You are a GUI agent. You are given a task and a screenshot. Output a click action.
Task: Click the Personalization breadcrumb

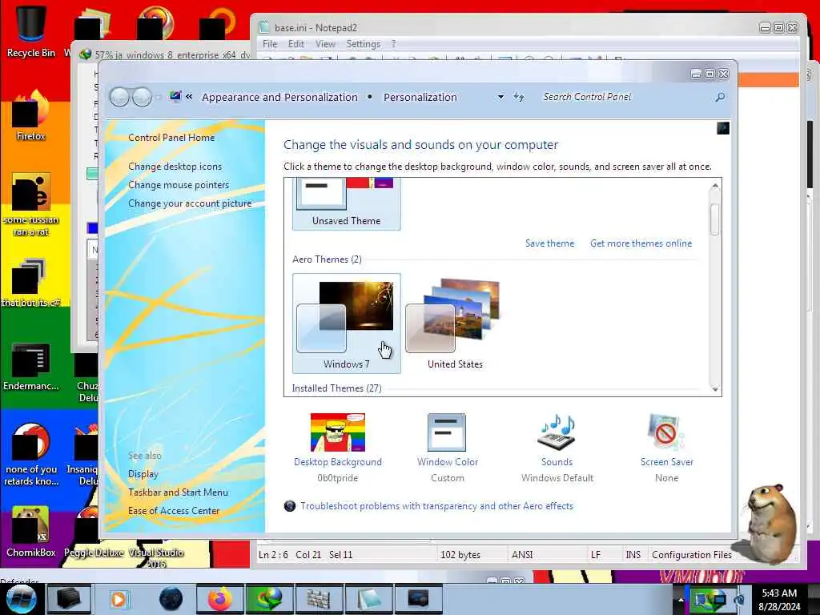pyautogui.click(x=420, y=97)
